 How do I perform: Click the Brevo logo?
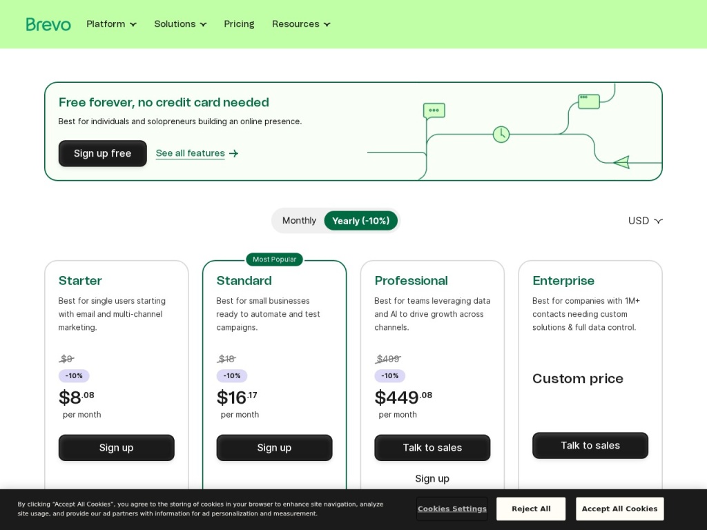coord(48,24)
